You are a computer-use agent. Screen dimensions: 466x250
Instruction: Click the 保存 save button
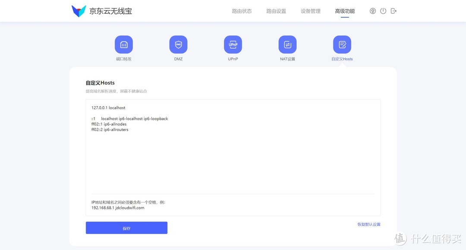coord(126,228)
